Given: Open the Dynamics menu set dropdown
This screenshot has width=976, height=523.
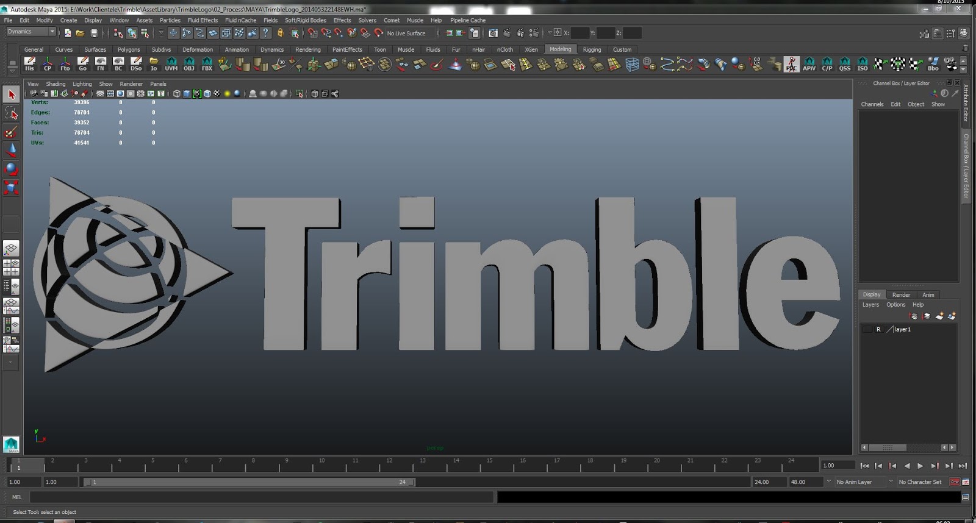Looking at the screenshot, I should 30,32.
